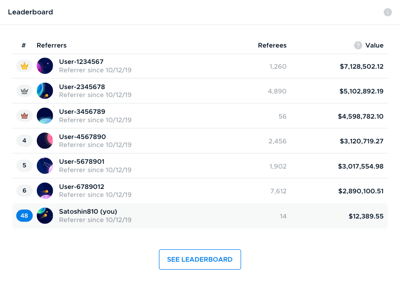
Task: Open User-1234567's avatar
Action: 45,66
